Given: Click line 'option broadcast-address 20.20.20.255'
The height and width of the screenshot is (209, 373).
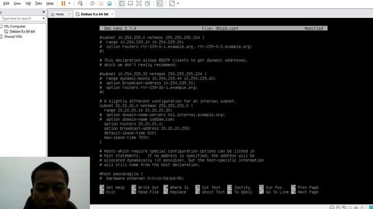Looking at the screenshot, I should click(x=147, y=128).
